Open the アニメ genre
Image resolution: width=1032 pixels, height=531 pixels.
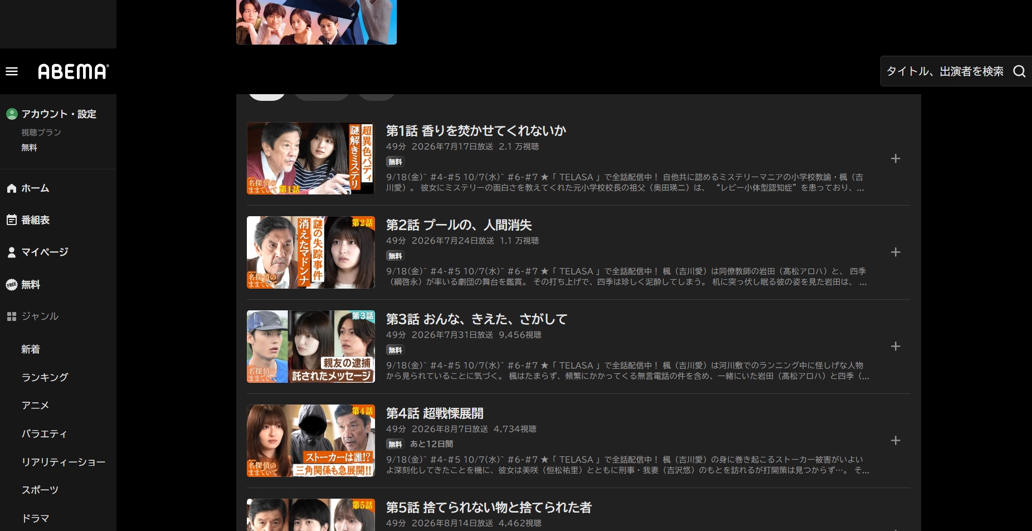pos(35,405)
